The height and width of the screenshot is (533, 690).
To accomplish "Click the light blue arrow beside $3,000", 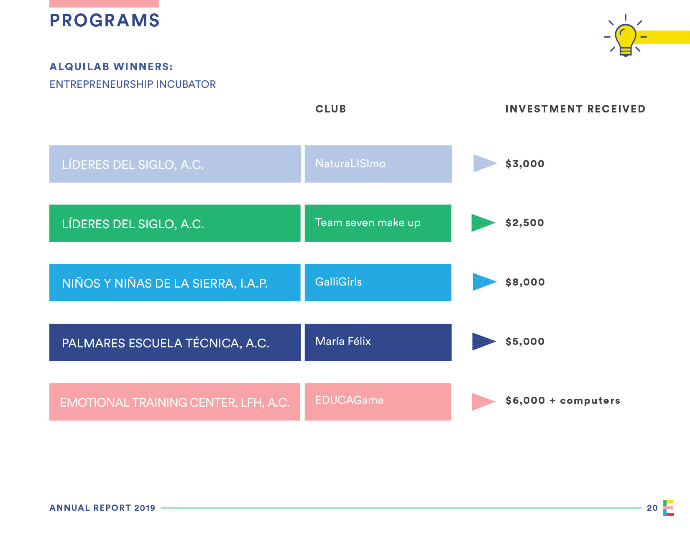I will (x=484, y=163).
